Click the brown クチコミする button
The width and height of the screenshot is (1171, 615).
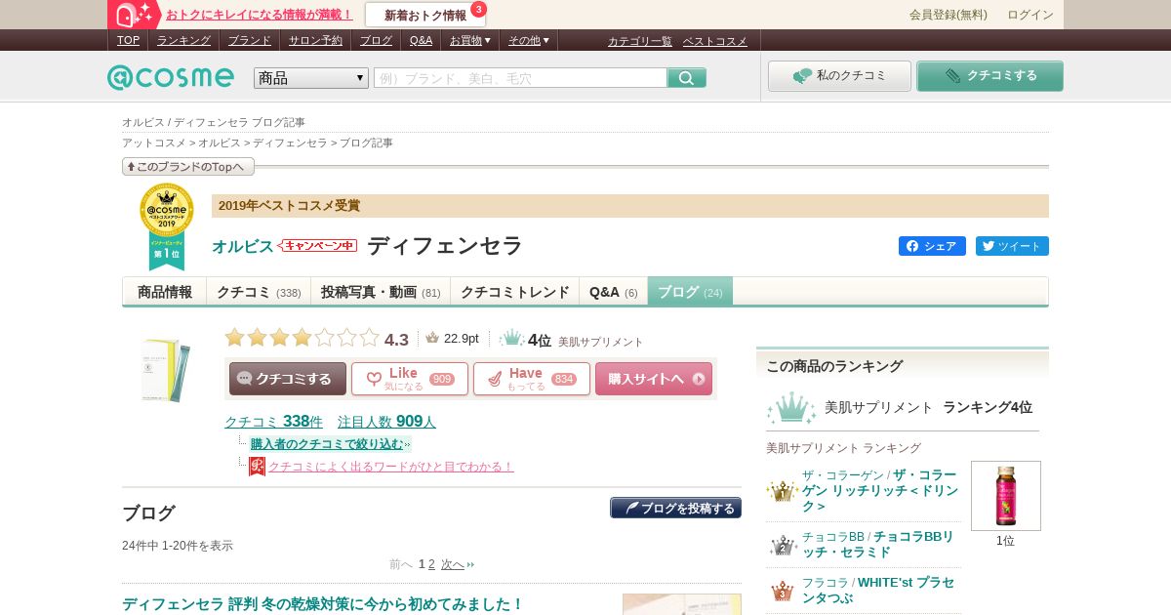coord(288,379)
